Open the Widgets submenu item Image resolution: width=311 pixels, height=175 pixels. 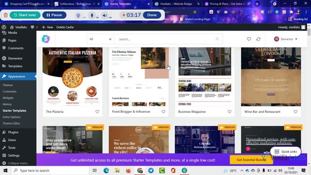pos(8,98)
